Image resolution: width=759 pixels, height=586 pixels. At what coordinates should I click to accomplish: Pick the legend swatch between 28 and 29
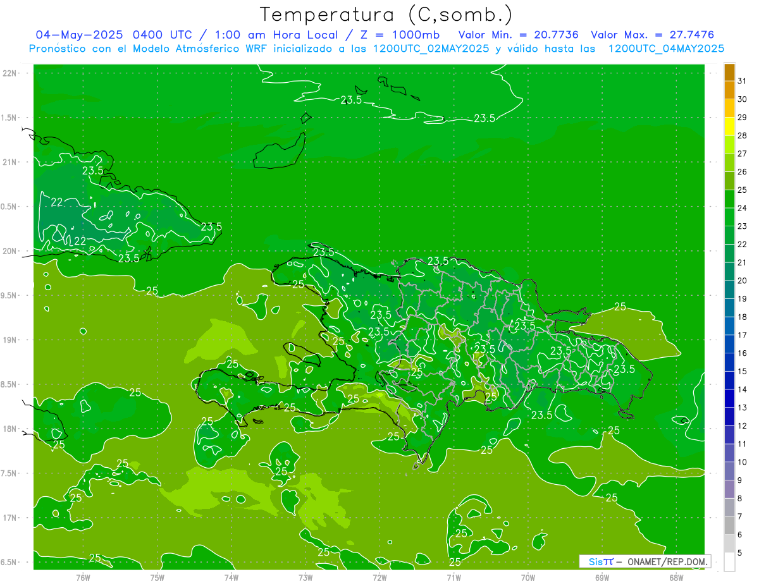(x=729, y=126)
